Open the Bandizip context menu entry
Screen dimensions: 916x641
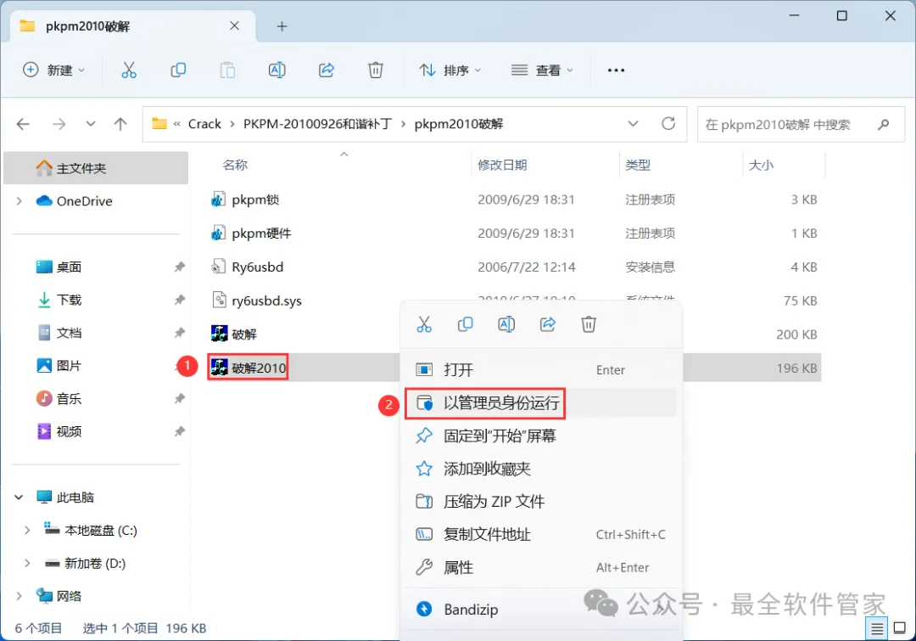coord(541,610)
